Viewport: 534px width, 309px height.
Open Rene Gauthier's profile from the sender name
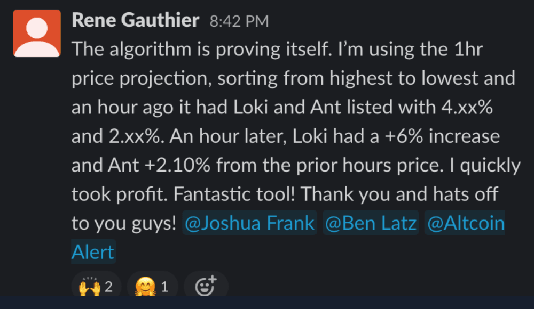tap(135, 21)
